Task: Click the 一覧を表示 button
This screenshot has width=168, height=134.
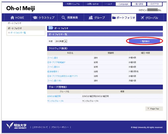Action: click(x=144, y=41)
